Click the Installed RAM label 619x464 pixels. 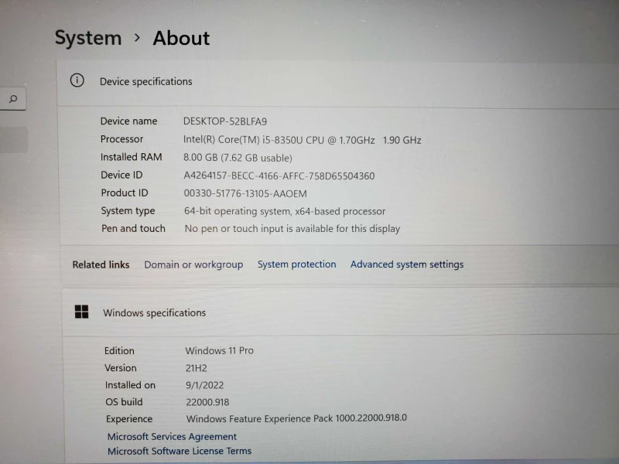click(131, 157)
